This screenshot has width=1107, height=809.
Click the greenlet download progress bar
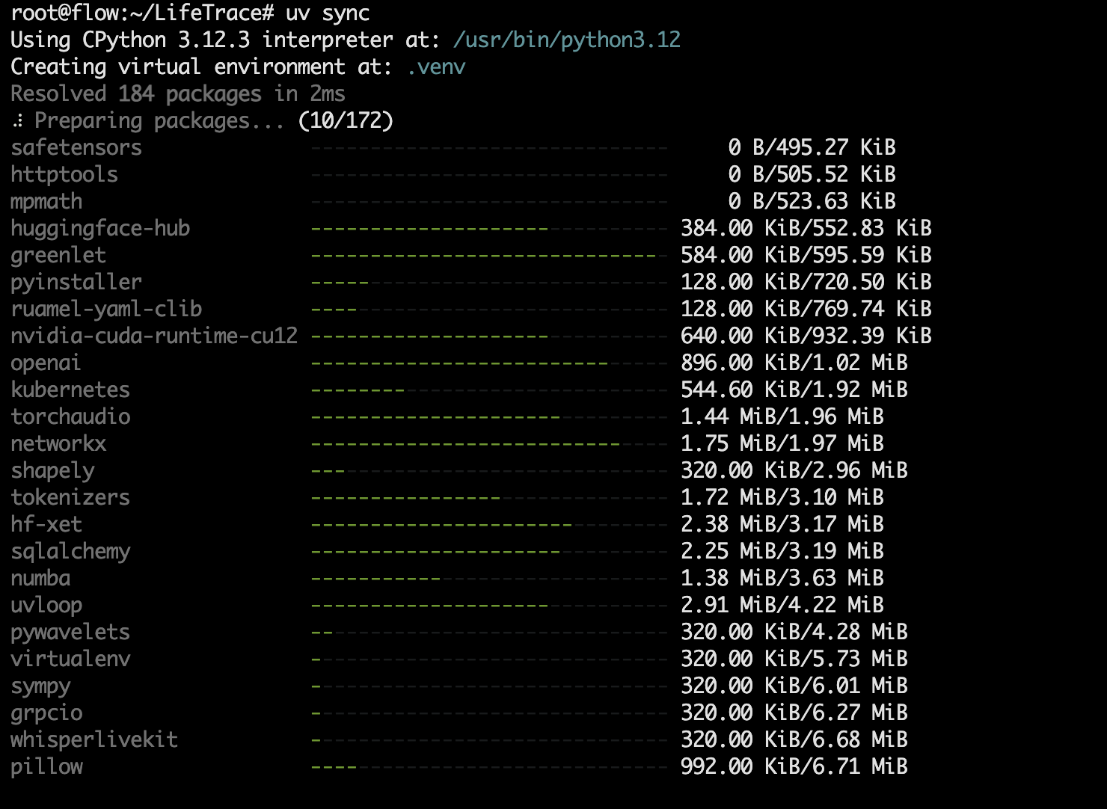[489, 256]
